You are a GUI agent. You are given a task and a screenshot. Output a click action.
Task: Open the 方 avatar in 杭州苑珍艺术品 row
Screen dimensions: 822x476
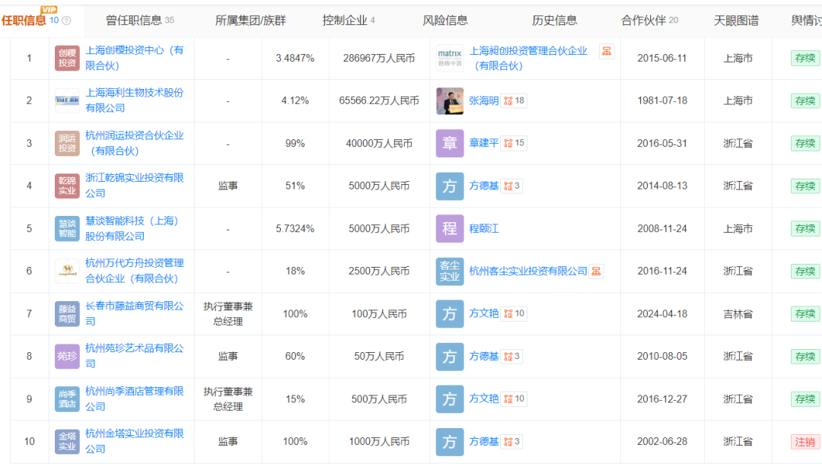click(x=450, y=357)
